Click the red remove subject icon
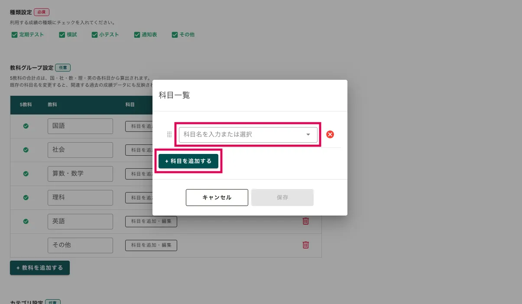 [330, 134]
